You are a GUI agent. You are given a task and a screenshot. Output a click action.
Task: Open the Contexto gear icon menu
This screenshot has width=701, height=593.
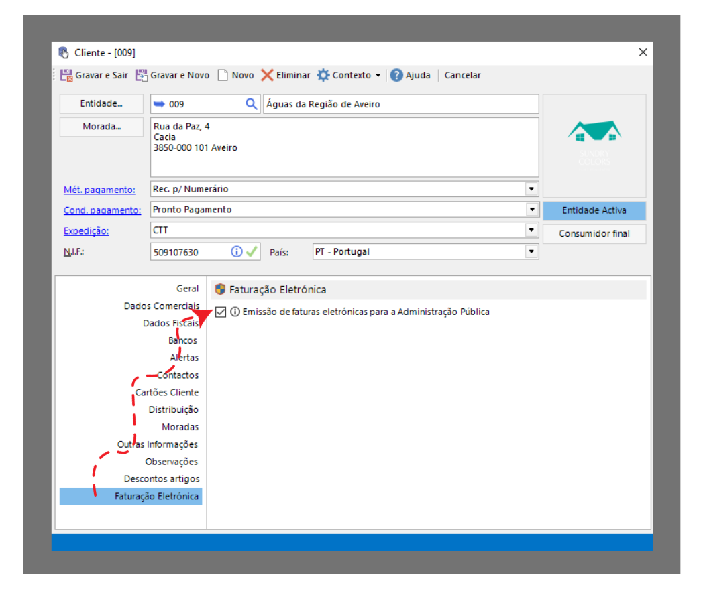click(323, 76)
